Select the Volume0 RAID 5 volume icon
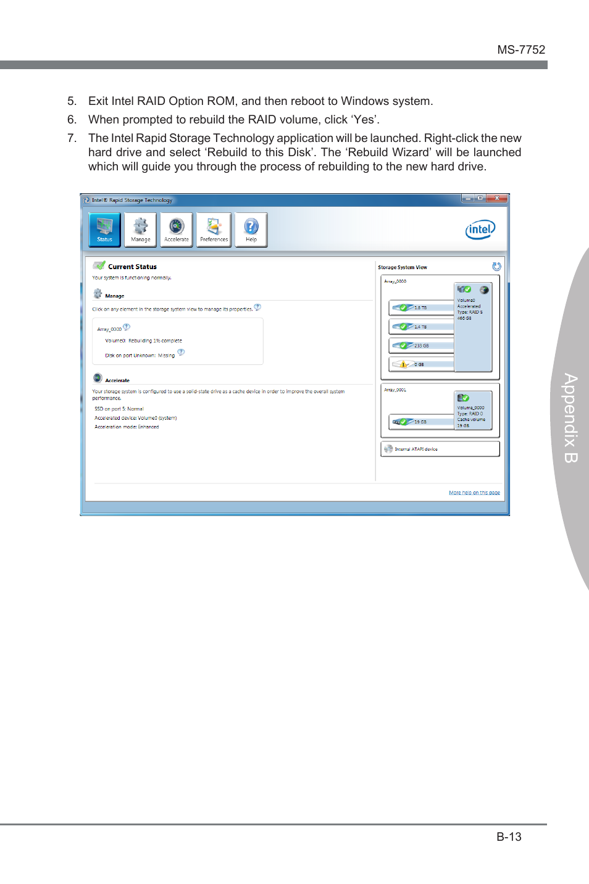Image resolution: width=589 pixels, height=884 pixels. pyautogui.click(x=464, y=289)
